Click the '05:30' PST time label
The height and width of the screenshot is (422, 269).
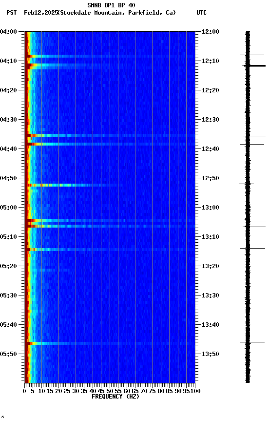click(x=8, y=296)
